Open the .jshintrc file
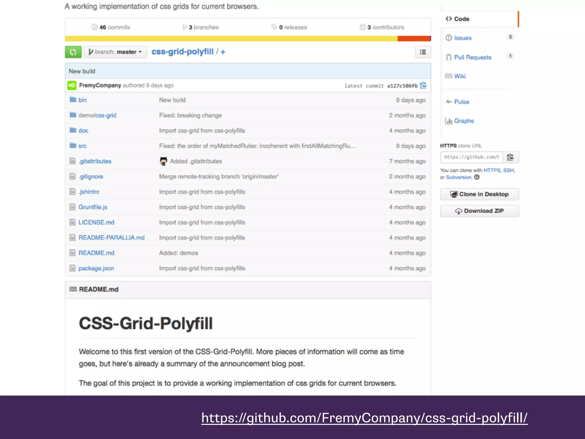The width and height of the screenshot is (585, 439). (x=89, y=192)
